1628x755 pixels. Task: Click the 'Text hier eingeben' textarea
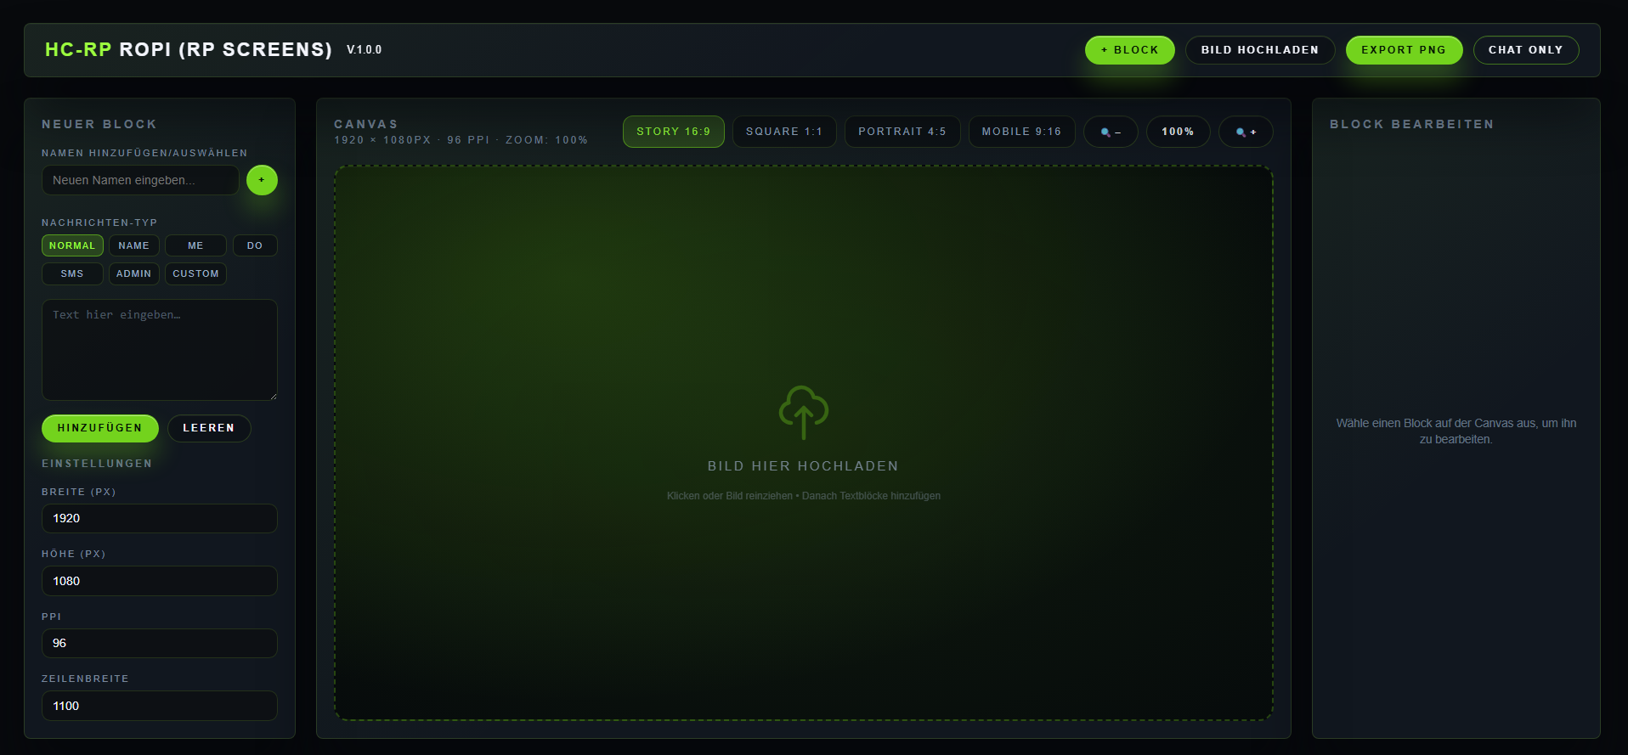click(159, 349)
